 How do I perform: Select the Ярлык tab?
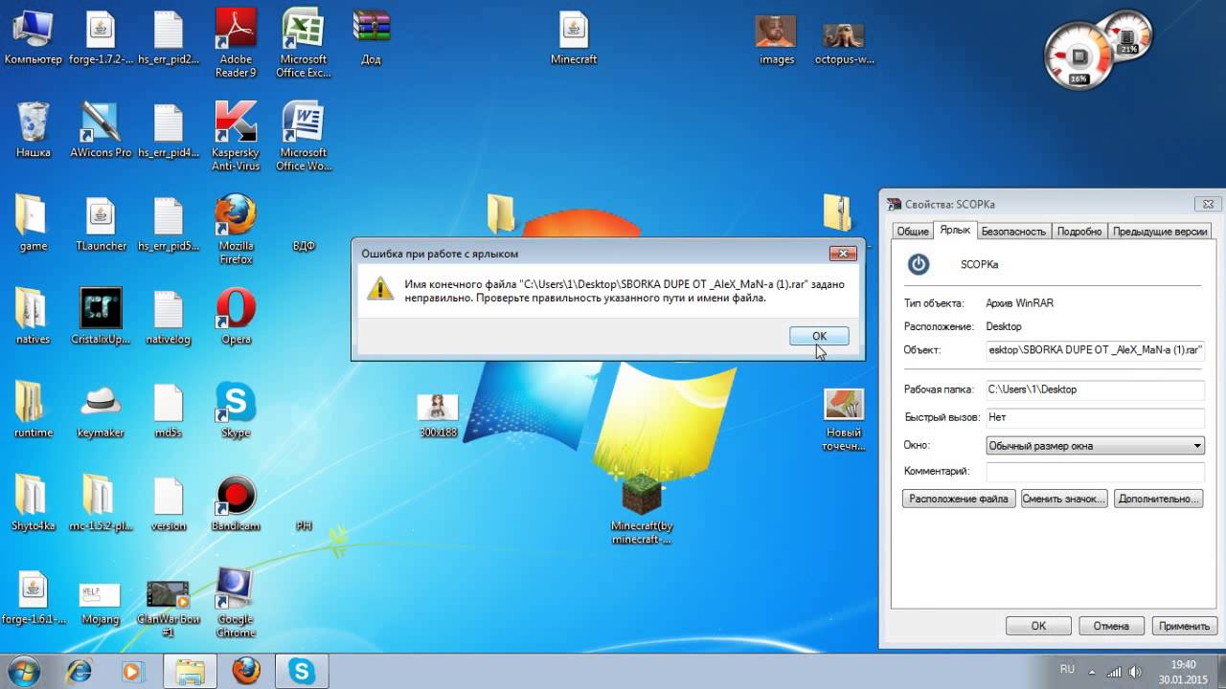tap(955, 230)
